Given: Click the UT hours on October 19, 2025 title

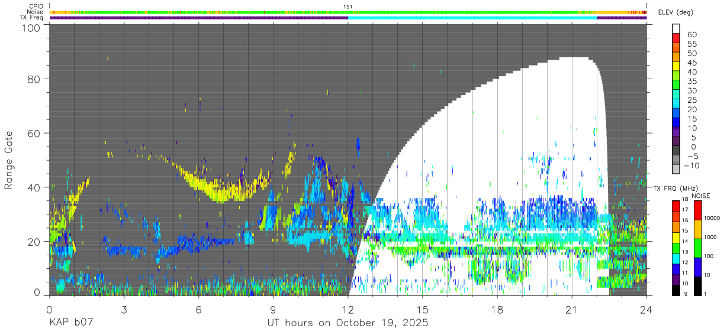Looking at the screenshot, I should point(348,324).
